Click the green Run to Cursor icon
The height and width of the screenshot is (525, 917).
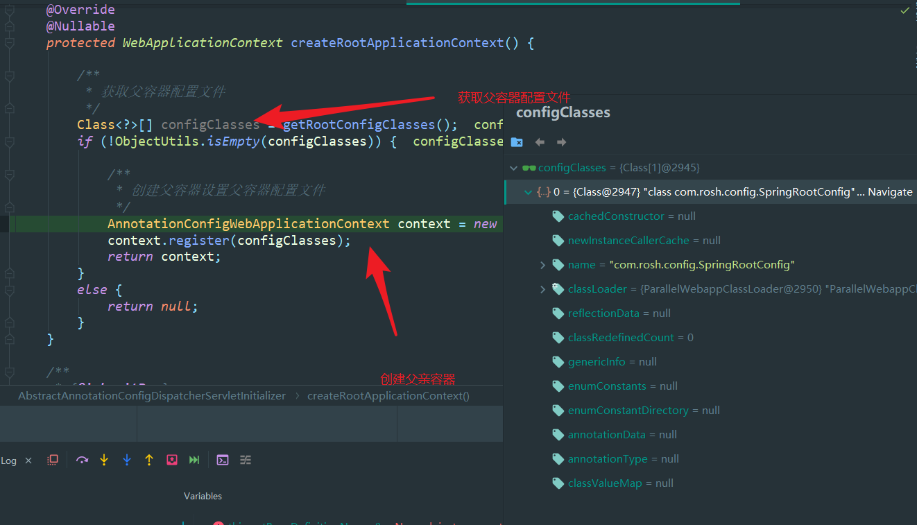click(x=194, y=460)
